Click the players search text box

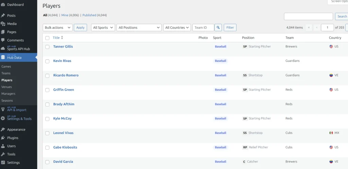pyautogui.click(x=309, y=16)
